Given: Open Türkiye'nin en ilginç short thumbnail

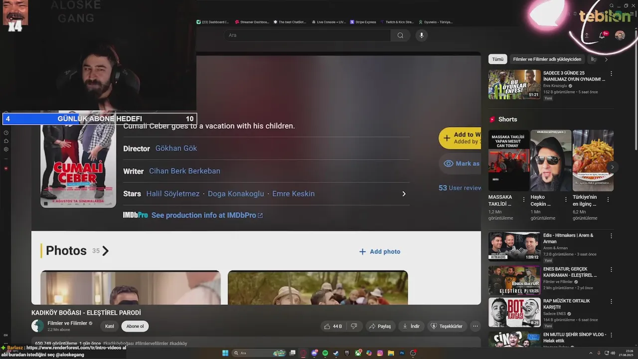Looking at the screenshot, I should [593, 161].
